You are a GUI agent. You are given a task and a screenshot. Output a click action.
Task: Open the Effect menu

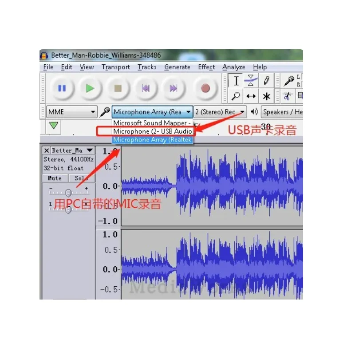point(206,67)
